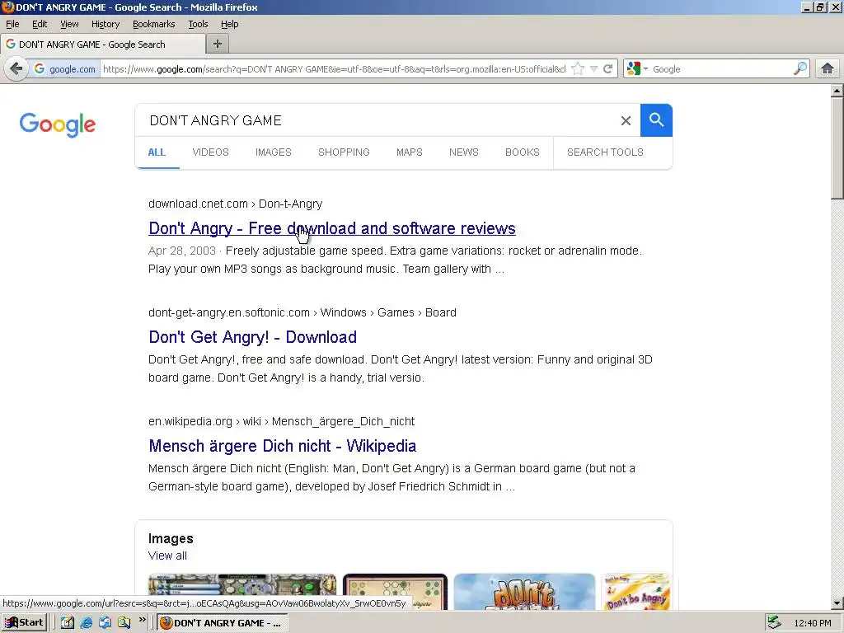Click the magnifier icon in Firefox search box
Viewport: 844px width, 633px height.
(x=800, y=69)
